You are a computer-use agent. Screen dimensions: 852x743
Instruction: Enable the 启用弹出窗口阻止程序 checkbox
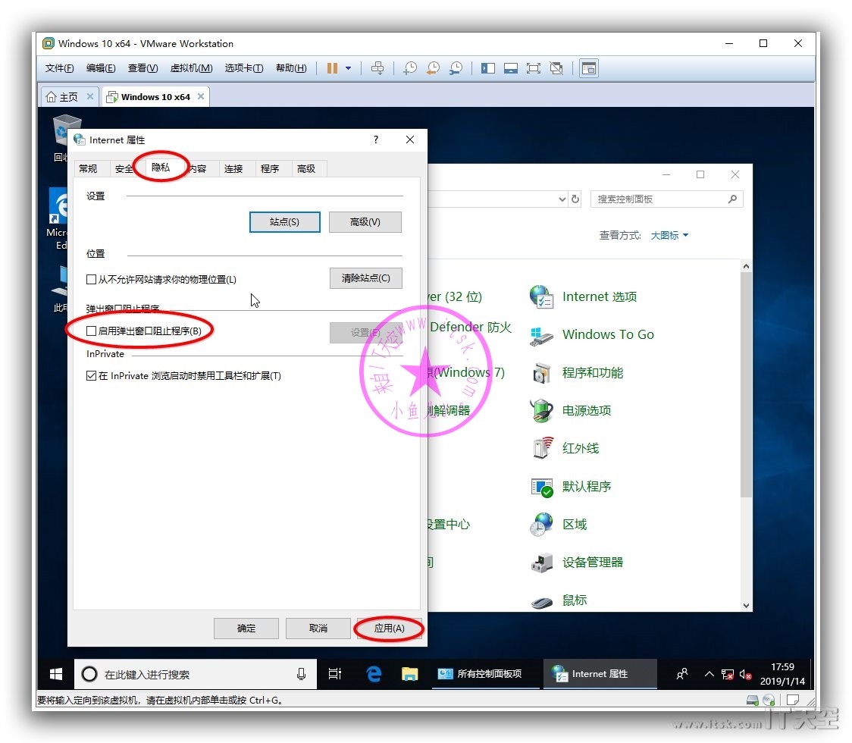tap(91, 331)
